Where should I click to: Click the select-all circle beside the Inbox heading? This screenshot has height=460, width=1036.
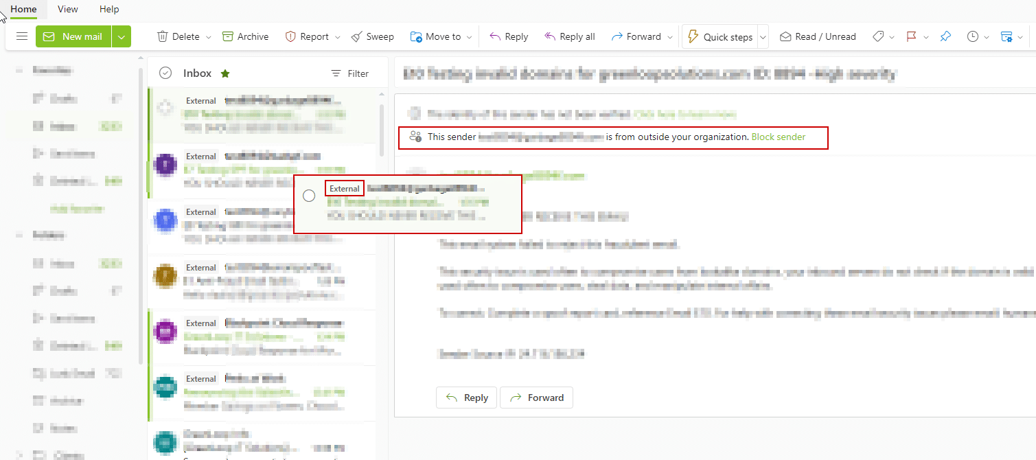click(165, 73)
